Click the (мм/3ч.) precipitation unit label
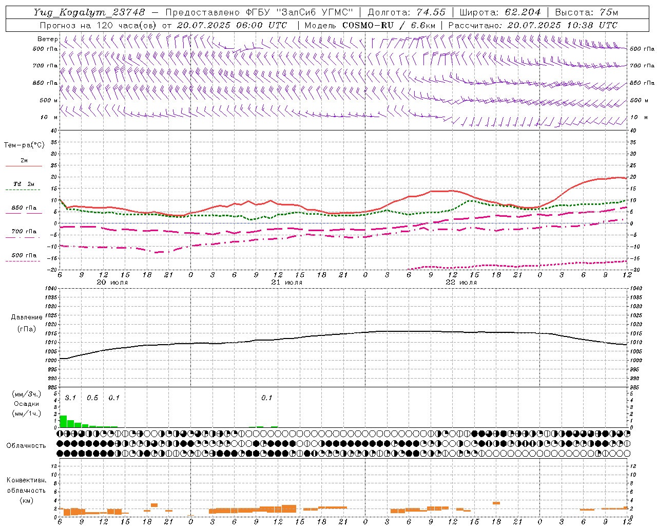 (x=27, y=394)
